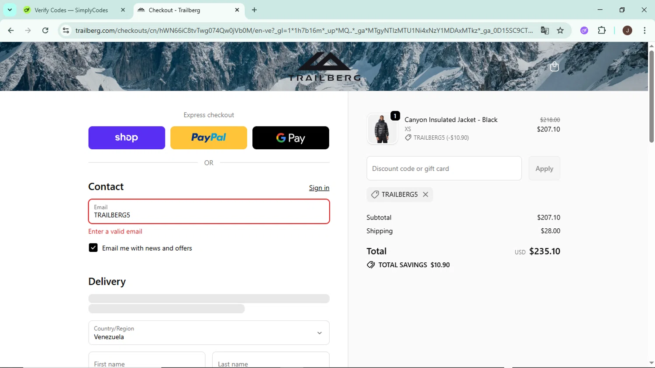Click the Canyon Insulated Jacket thumbnail
Viewport: 655px width, 368px height.
click(x=382, y=129)
